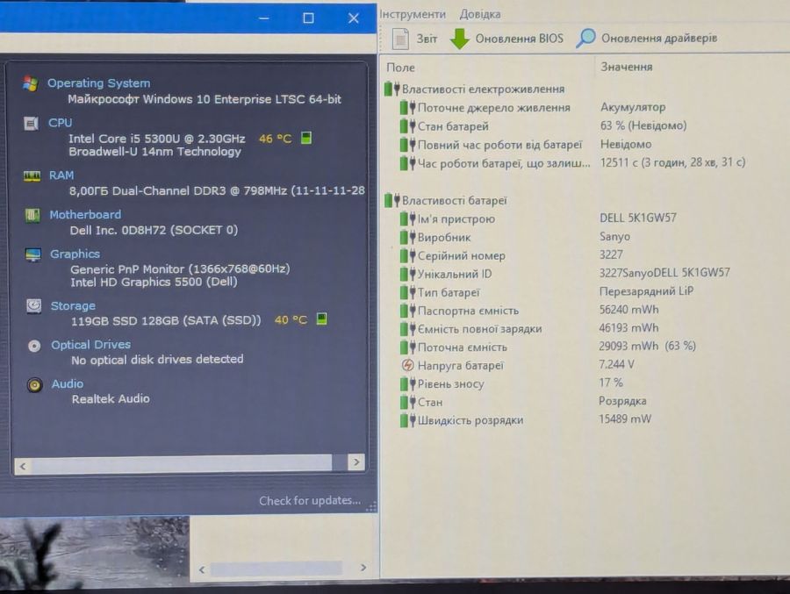The height and width of the screenshot is (594, 790).
Task: Click the green arrow Оновлення BIOS icon
Action: pyautogui.click(x=459, y=39)
